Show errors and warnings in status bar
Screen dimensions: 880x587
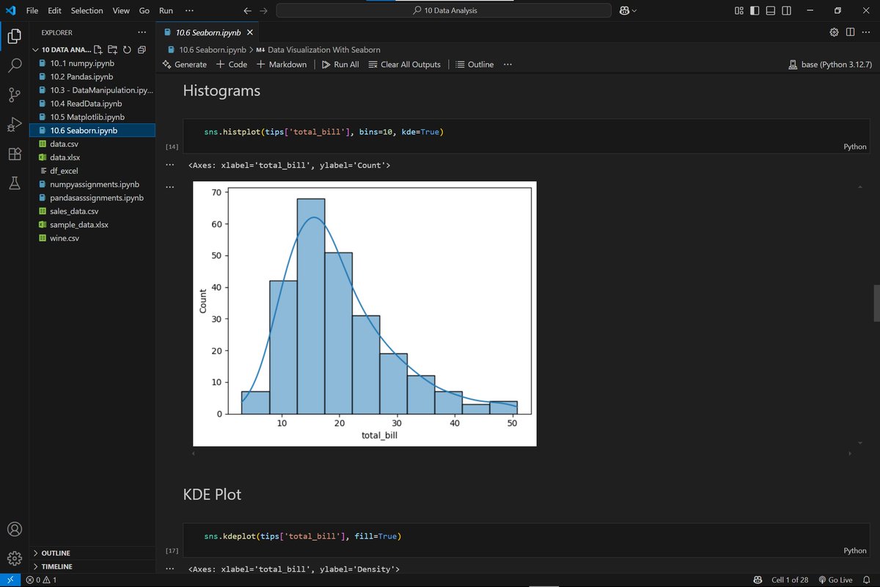[x=41, y=580]
